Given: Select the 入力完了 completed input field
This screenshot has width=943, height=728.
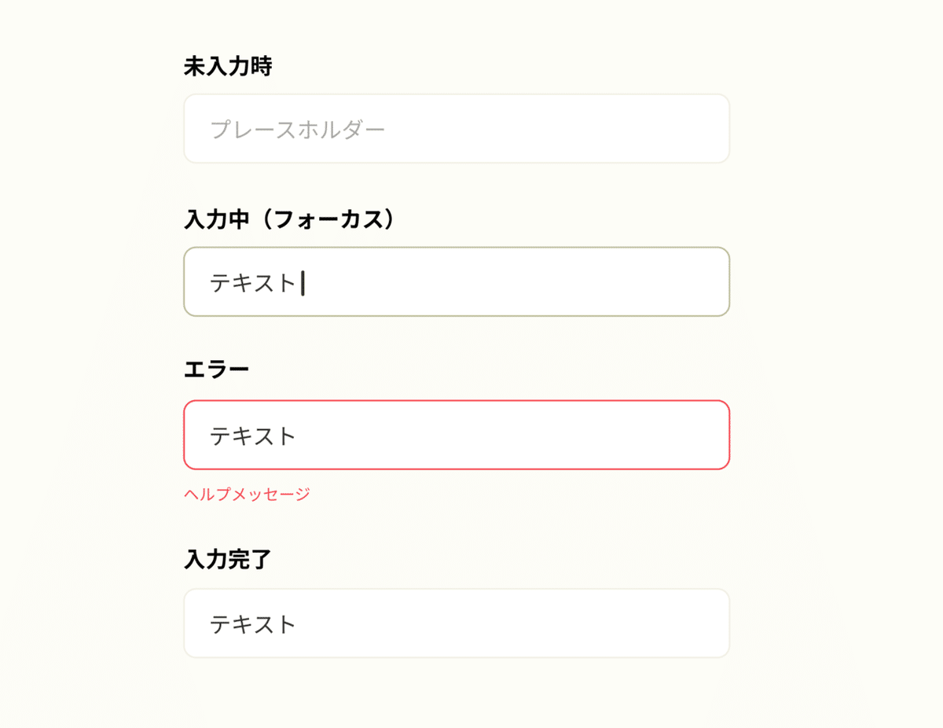Looking at the screenshot, I should [x=456, y=623].
